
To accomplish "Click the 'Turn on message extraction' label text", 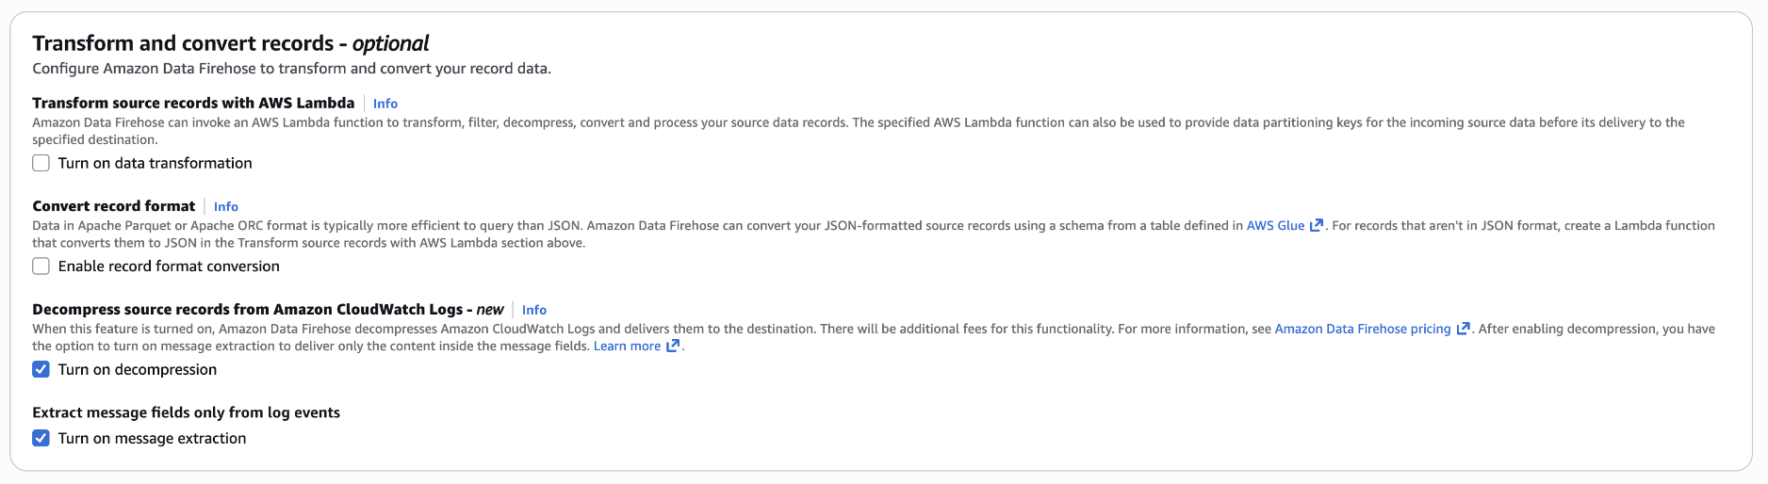I will [x=152, y=438].
